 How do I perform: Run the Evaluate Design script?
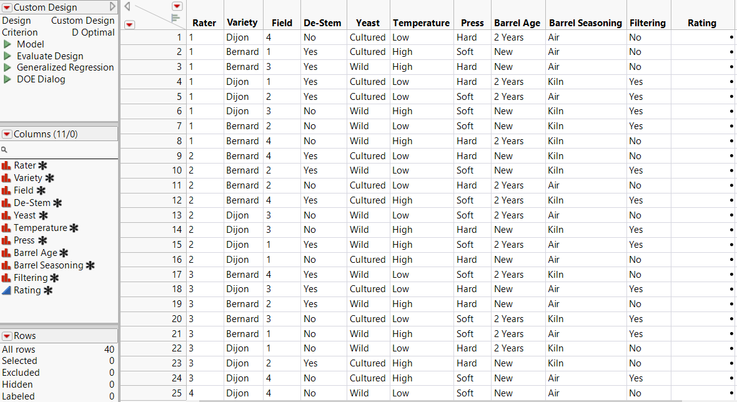tap(7, 56)
